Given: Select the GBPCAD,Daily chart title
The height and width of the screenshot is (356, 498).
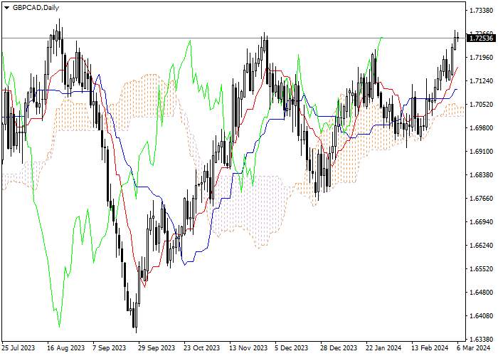Looking at the screenshot, I should click(x=36, y=8).
